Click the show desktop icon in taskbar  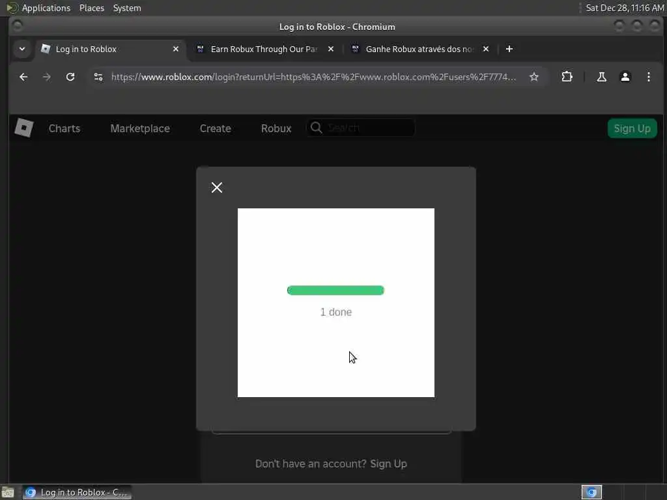click(x=8, y=492)
